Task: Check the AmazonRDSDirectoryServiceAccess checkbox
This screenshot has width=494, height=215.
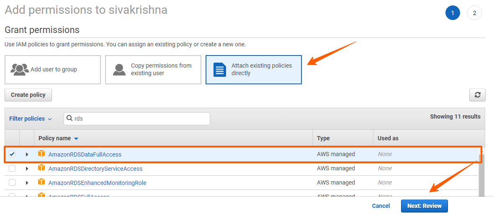Action: (x=12, y=168)
